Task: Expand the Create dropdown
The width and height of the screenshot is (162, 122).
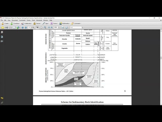Action: click(6, 23)
